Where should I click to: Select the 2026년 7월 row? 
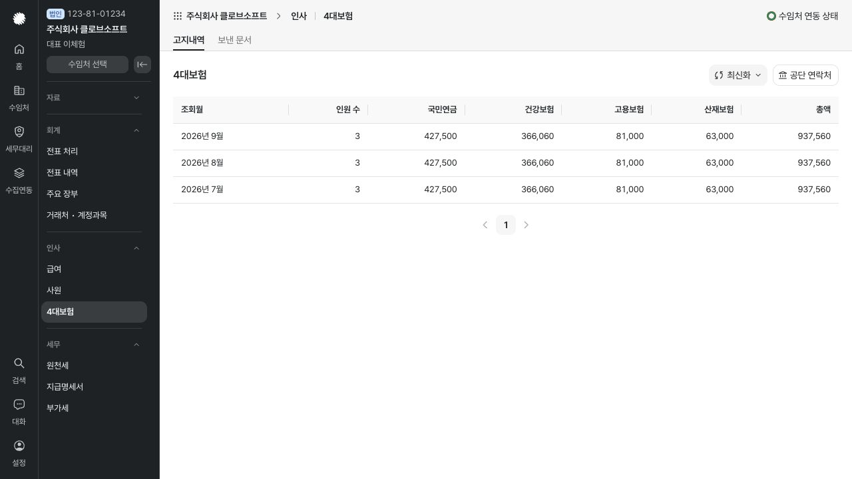coord(506,190)
